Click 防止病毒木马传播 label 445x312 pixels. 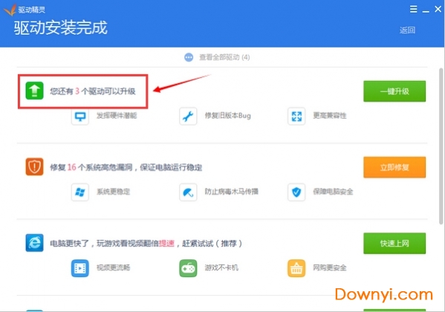[232, 192]
